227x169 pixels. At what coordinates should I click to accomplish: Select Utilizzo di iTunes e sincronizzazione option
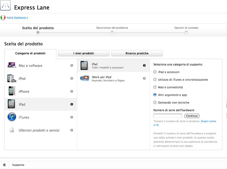tap(155, 80)
